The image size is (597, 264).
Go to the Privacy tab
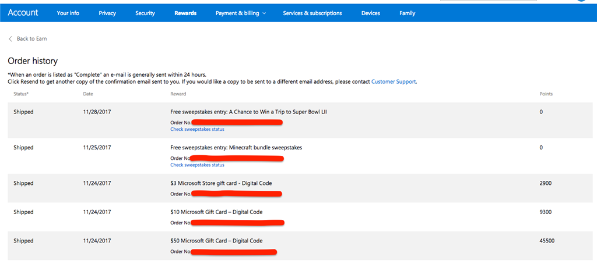pos(107,13)
